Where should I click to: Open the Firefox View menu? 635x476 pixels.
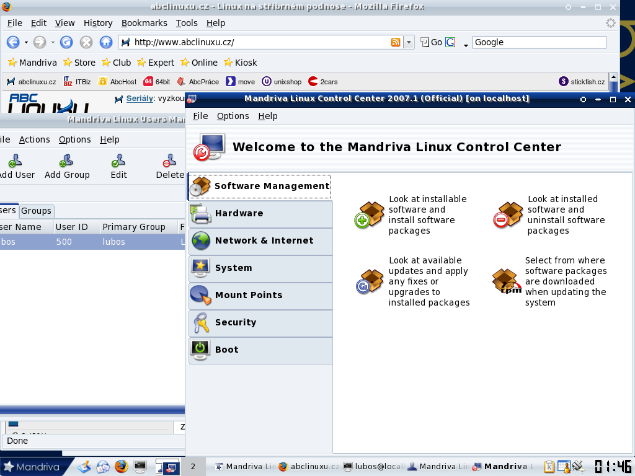64,23
